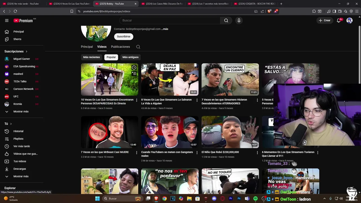Open Windows Start menu
This screenshot has width=361, height=203.
[x=97, y=198]
